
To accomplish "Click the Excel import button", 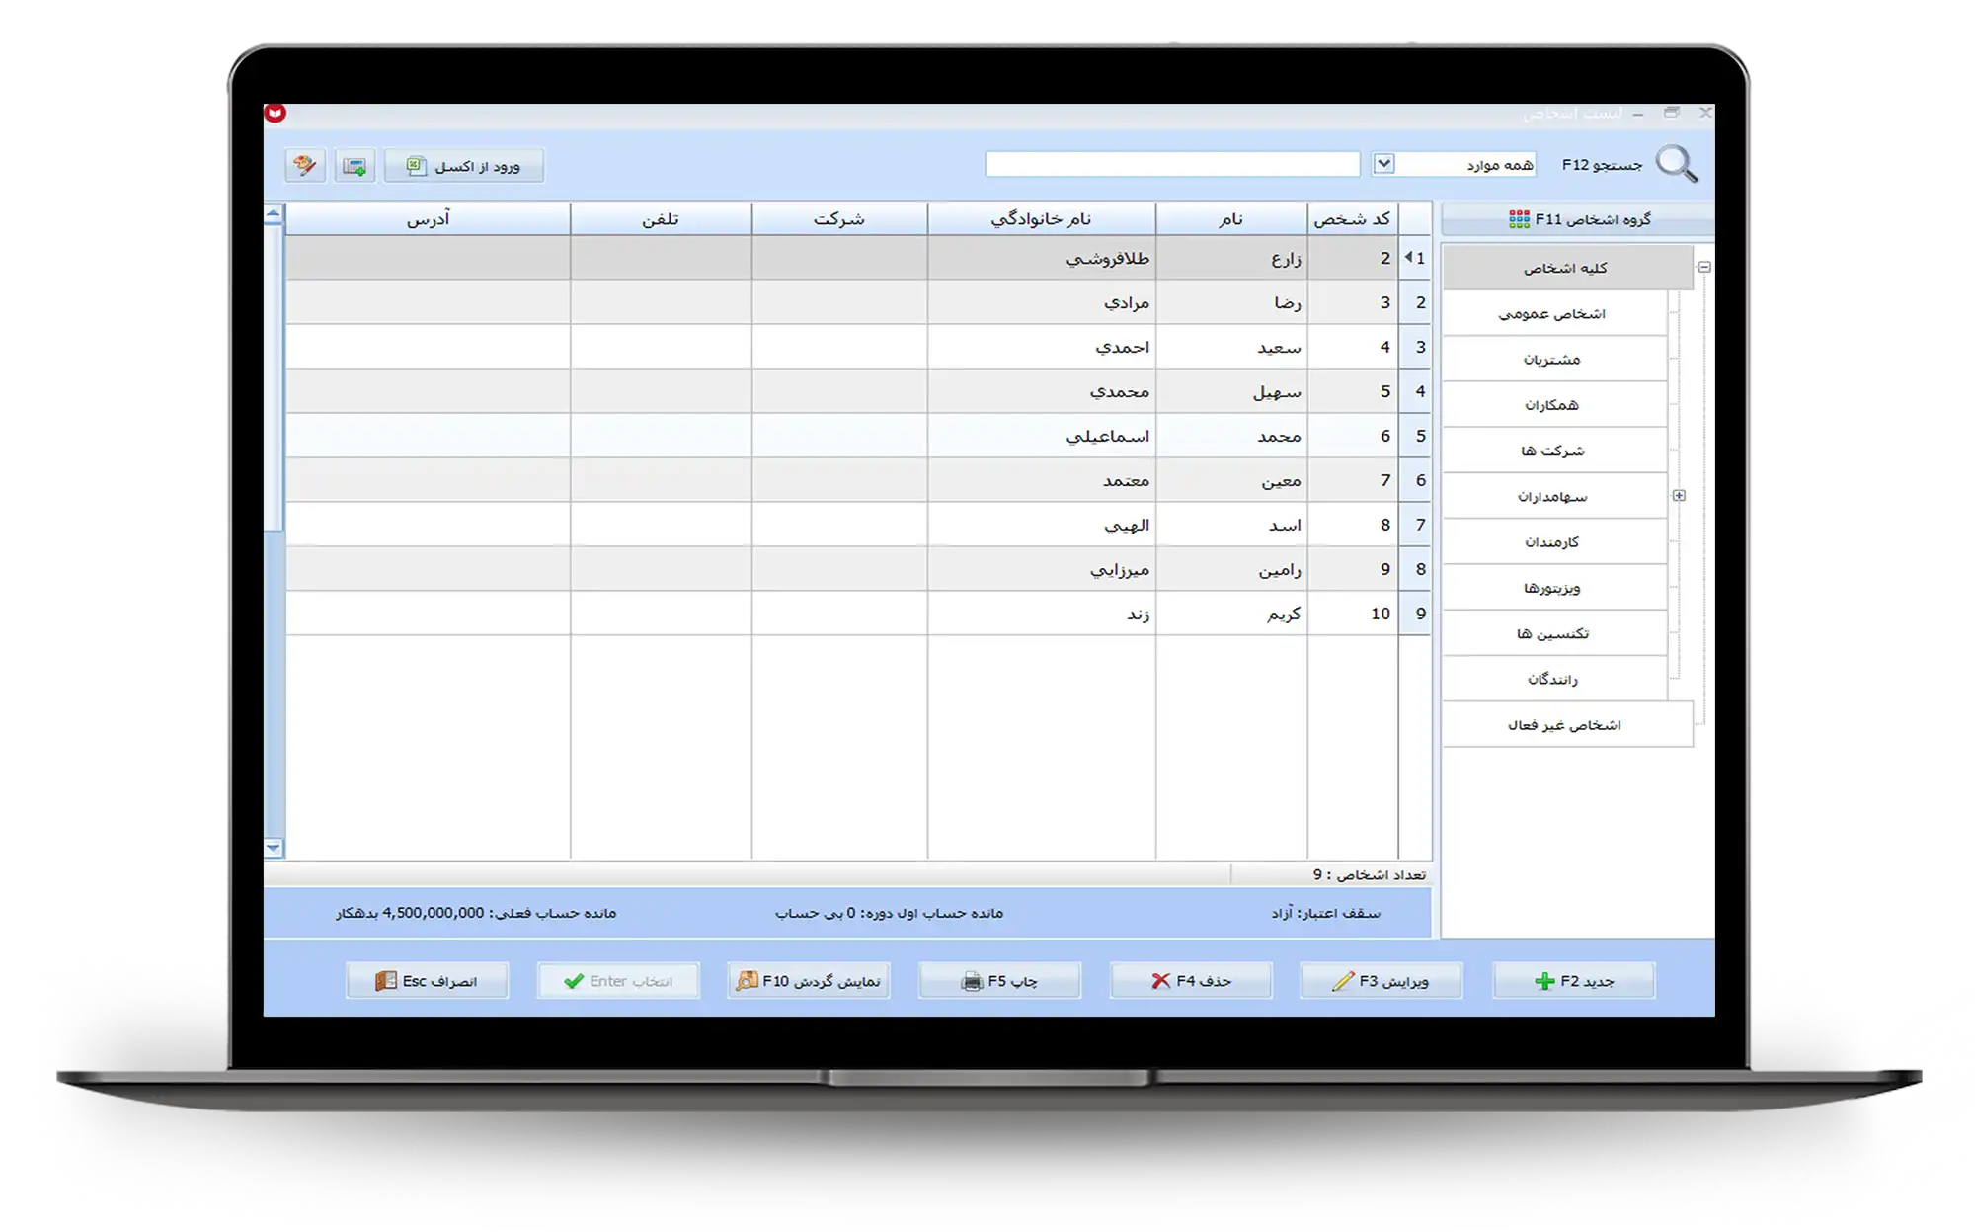I will coord(464,166).
